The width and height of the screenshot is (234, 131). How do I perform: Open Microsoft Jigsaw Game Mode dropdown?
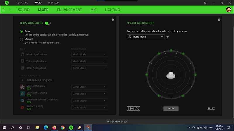tap(89, 87)
